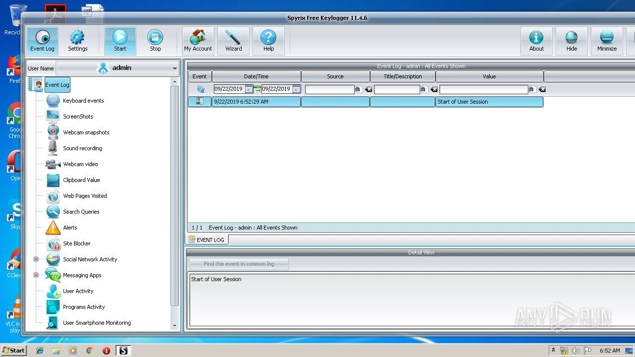Expand the Social Network Activity node

point(36,259)
